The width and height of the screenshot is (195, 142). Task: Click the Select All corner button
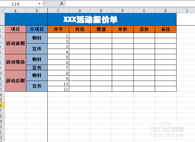(2, 11)
